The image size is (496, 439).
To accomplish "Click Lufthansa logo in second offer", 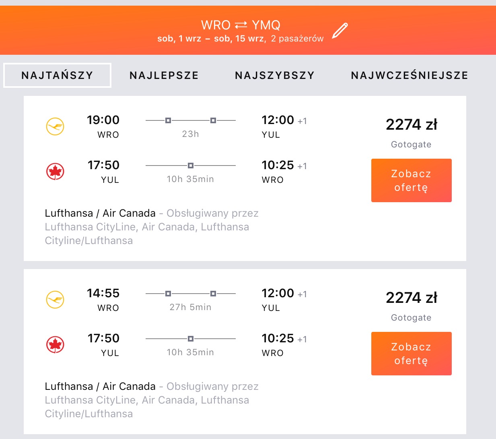I will pyautogui.click(x=55, y=300).
